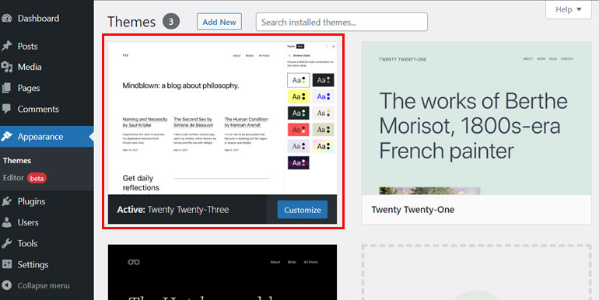Pick the white style swatch in preview
599x300 pixels.
[x=299, y=80]
